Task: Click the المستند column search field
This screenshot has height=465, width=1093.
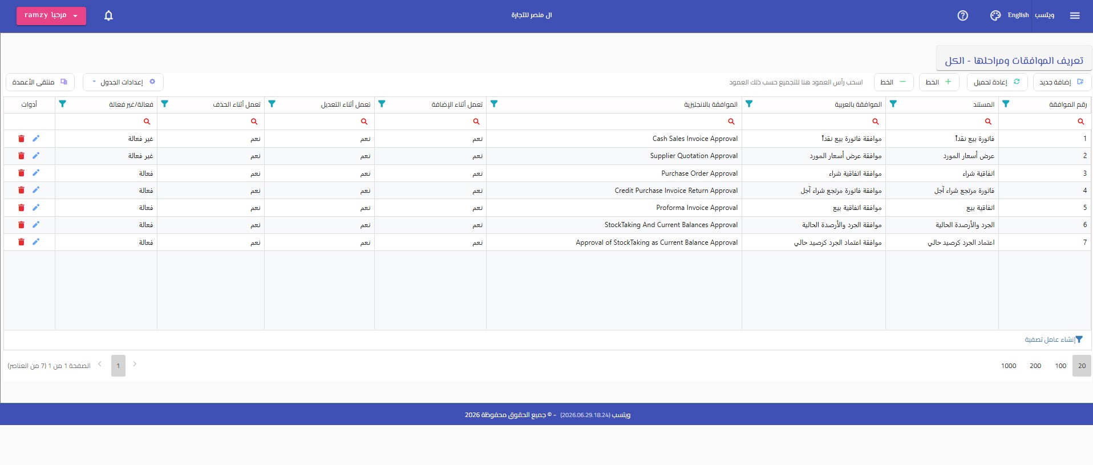Action: point(942,122)
